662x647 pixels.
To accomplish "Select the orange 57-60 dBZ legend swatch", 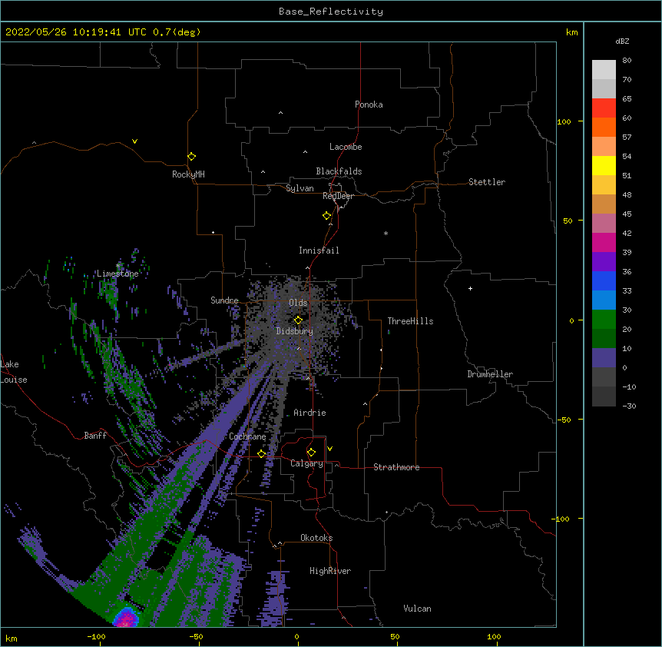I will [604, 127].
